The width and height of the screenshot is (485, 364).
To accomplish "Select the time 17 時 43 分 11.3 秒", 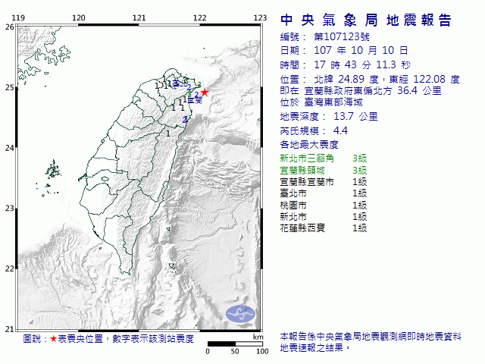I will 362,64.
